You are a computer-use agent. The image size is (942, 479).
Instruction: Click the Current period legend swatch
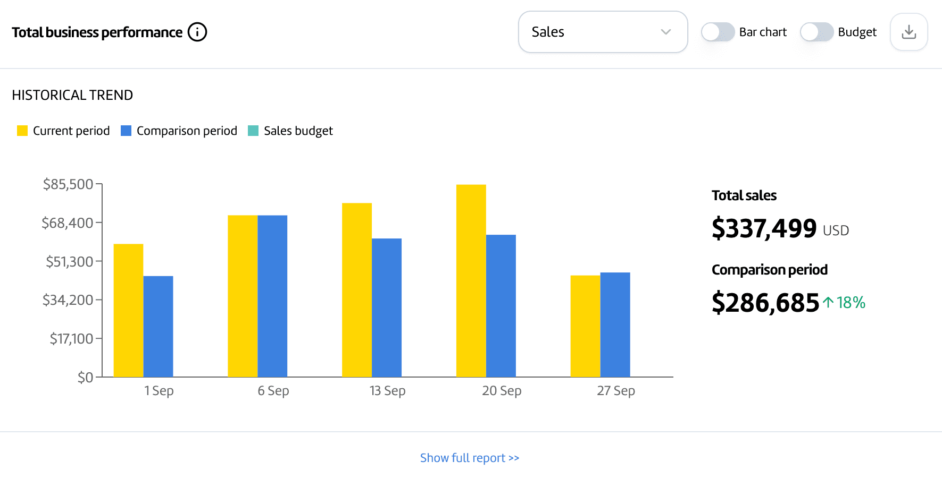pos(22,130)
